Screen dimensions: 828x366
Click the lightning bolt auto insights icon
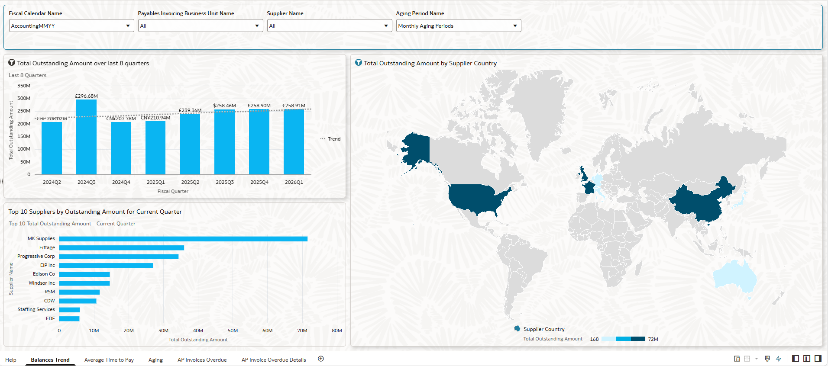[779, 359]
